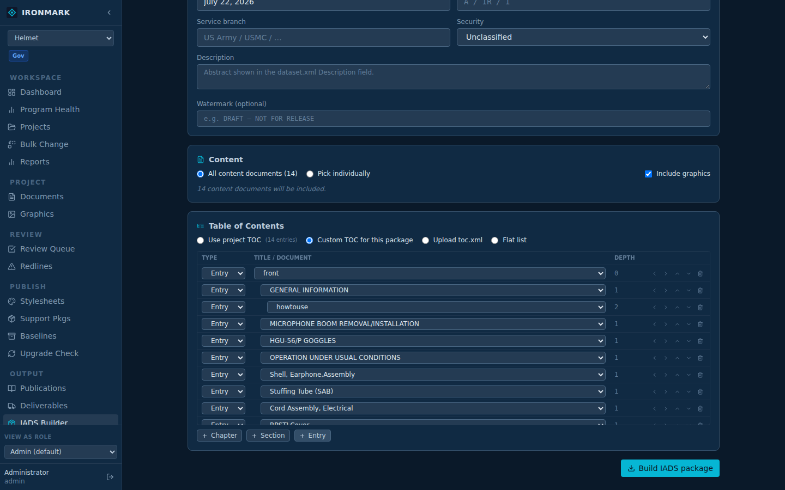Image resolution: width=785 pixels, height=490 pixels.
Task: Choose the Pick individually option
Action: point(310,174)
